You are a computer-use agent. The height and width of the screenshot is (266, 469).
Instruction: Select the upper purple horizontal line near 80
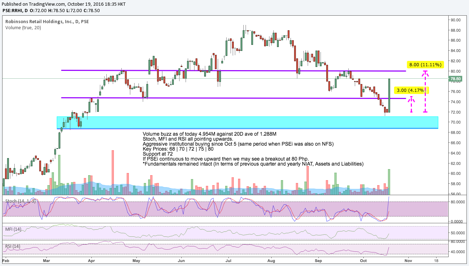234,71
